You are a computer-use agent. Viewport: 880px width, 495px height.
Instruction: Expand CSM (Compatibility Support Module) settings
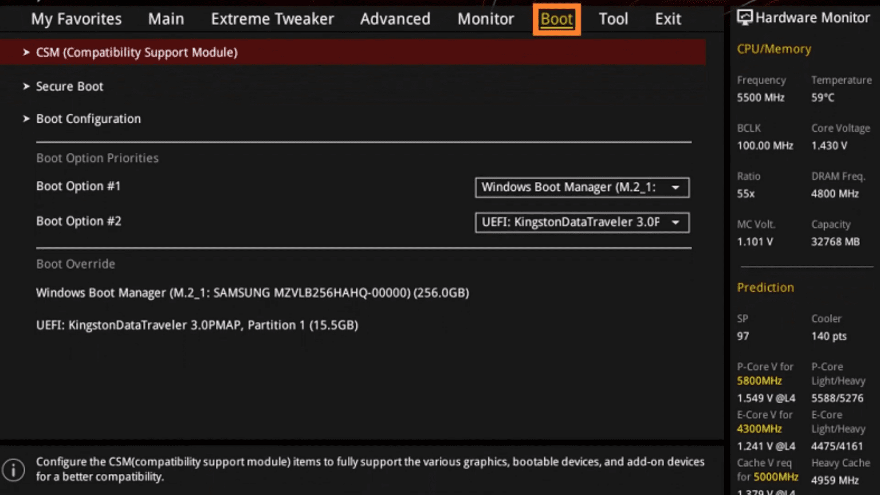(x=136, y=52)
